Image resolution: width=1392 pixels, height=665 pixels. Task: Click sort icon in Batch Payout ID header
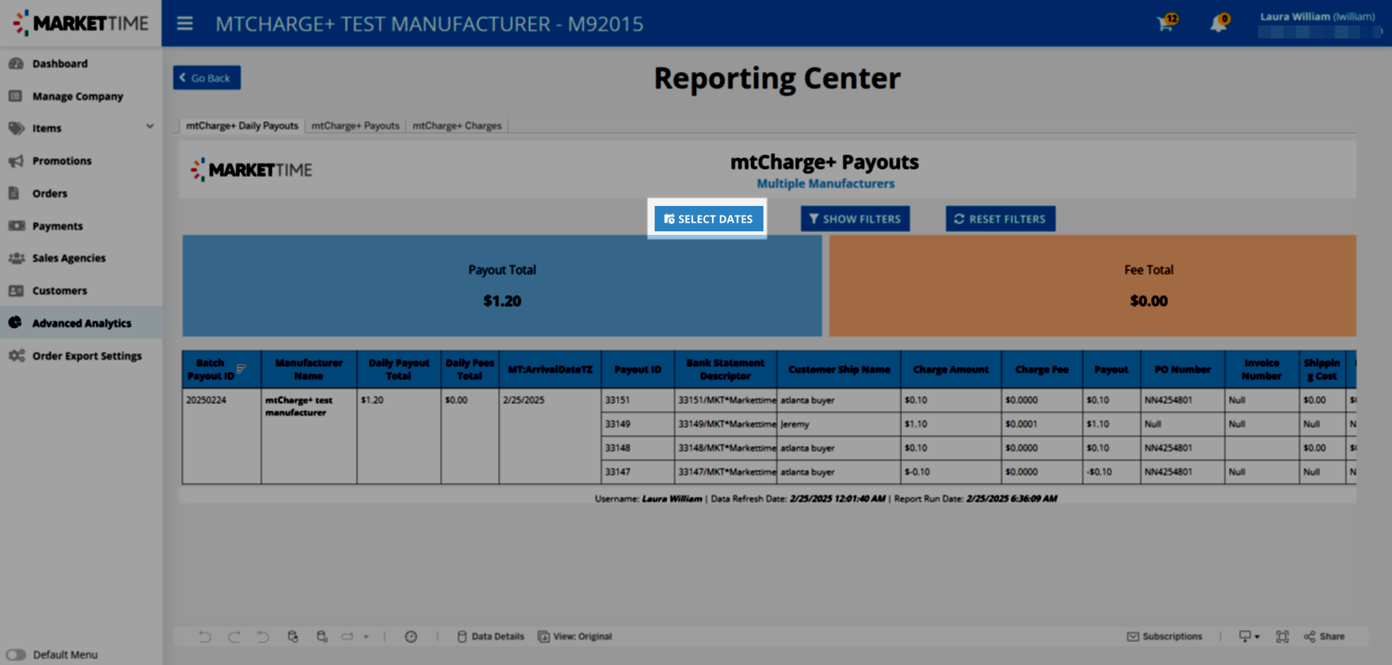point(241,369)
